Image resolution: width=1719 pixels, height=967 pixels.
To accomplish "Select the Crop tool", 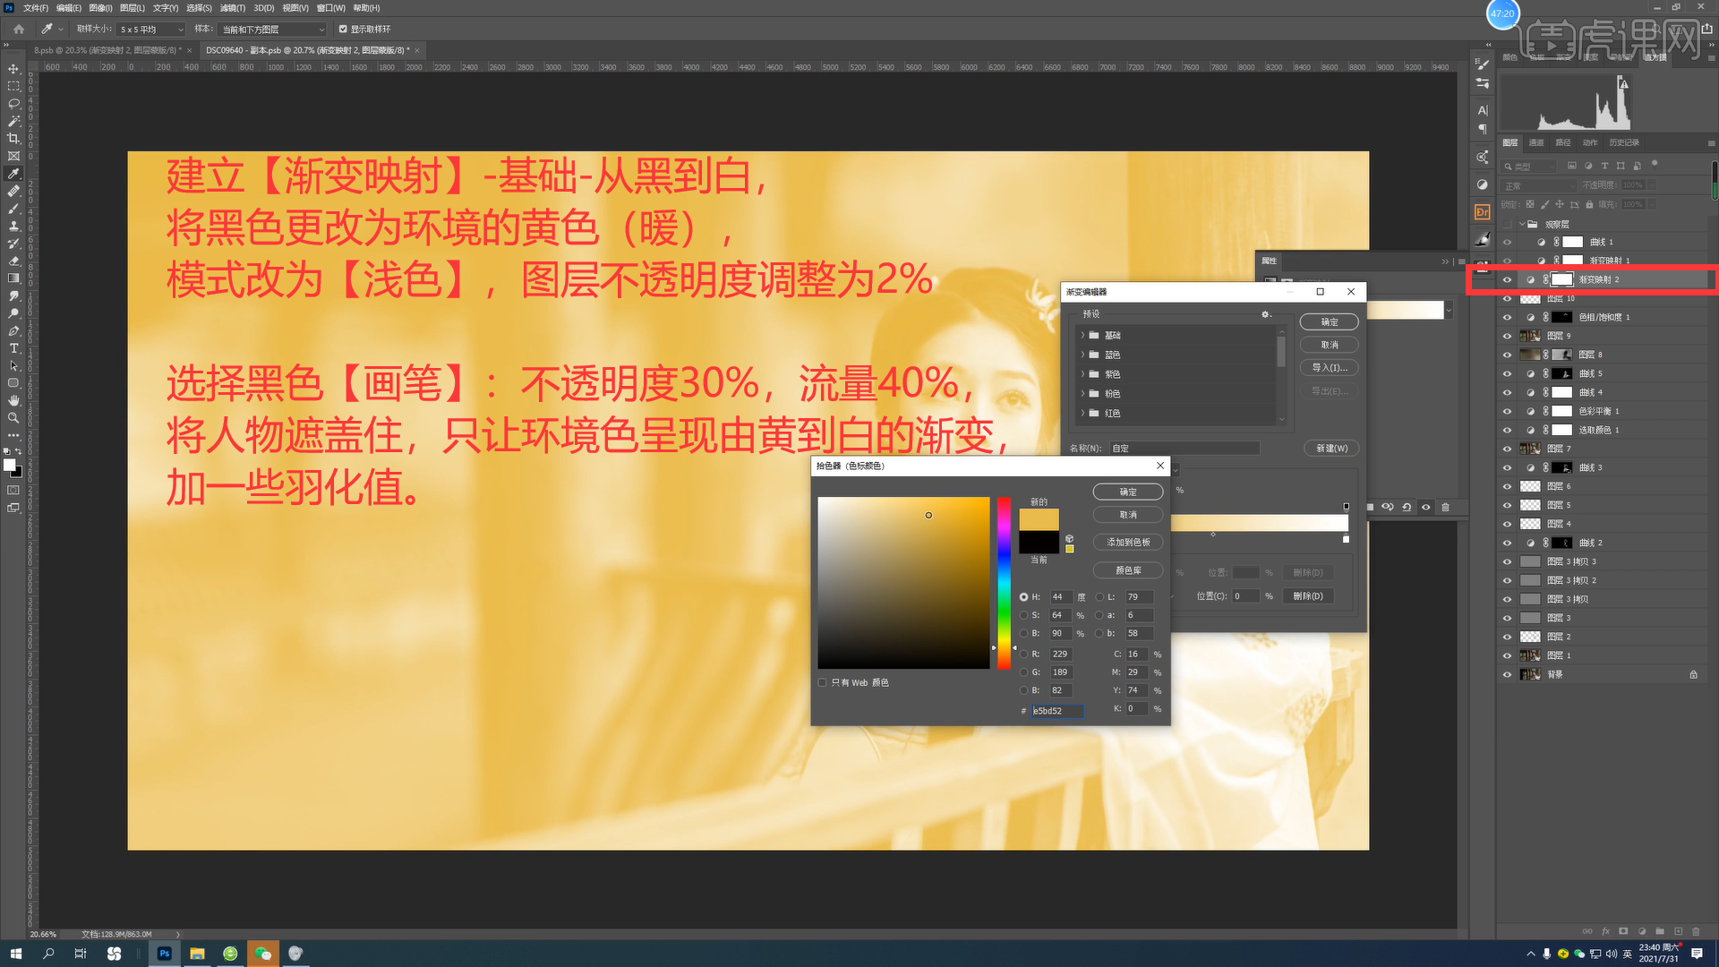I will click(x=13, y=139).
